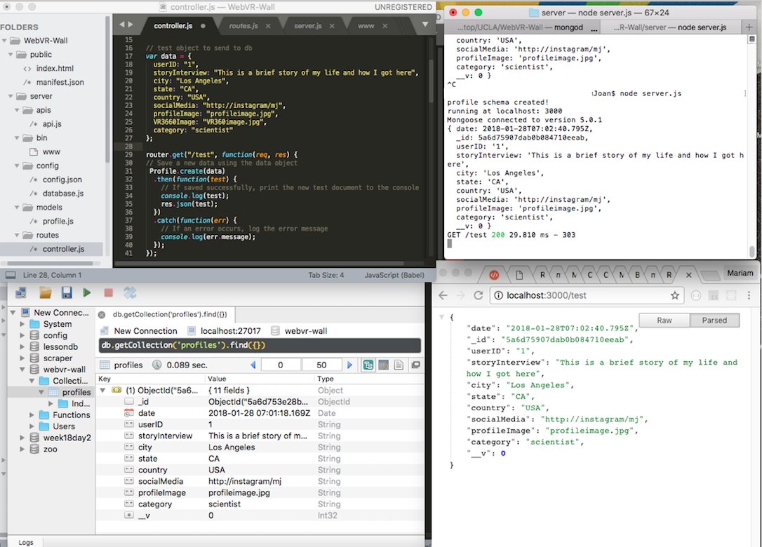Image resolution: width=762 pixels, height=547 pixels.
Task: Click the detach results window icon beside view modes
Action: pyautogui.click(x=415, y=365)
